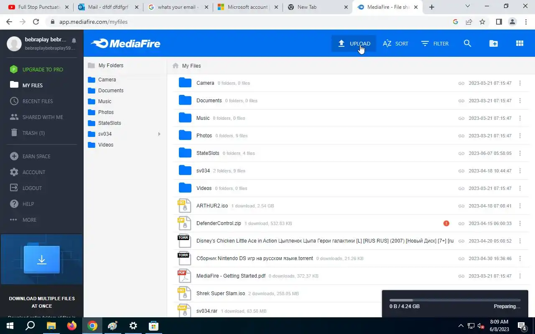Open the Sort options
Image resolution: width=535 pixels, height=334 pixels.
395,43
